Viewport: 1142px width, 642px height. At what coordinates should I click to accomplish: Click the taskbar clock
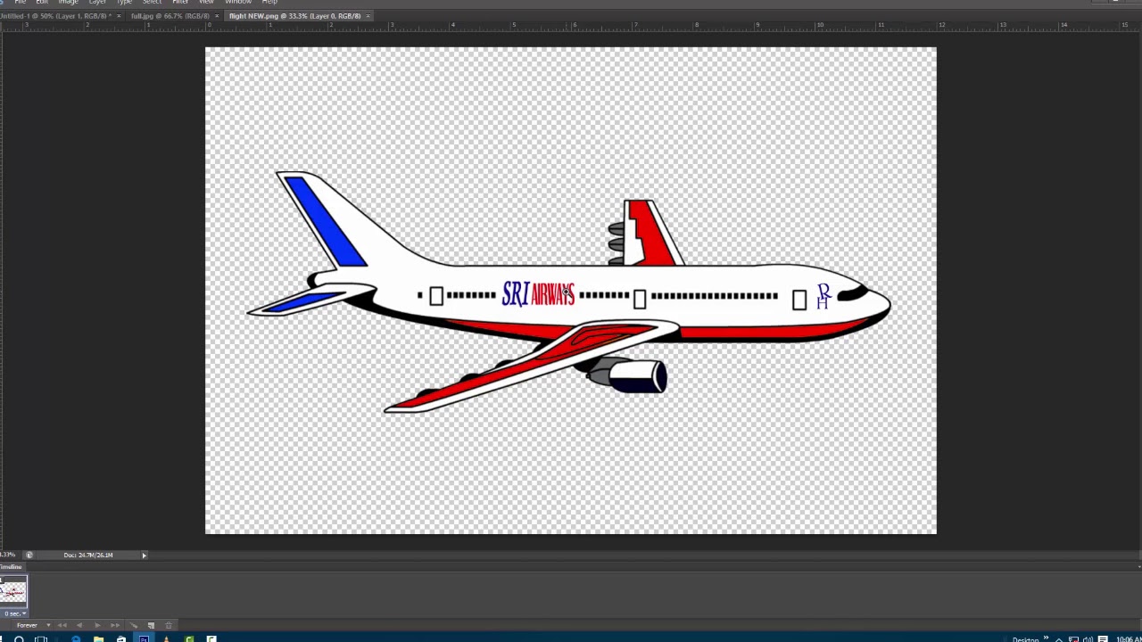pos(1129,639)
